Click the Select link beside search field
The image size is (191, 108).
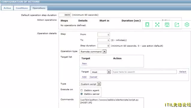[183, 72]
